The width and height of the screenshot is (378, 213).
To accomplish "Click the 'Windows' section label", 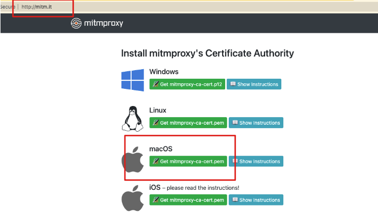I will [164, 72].
